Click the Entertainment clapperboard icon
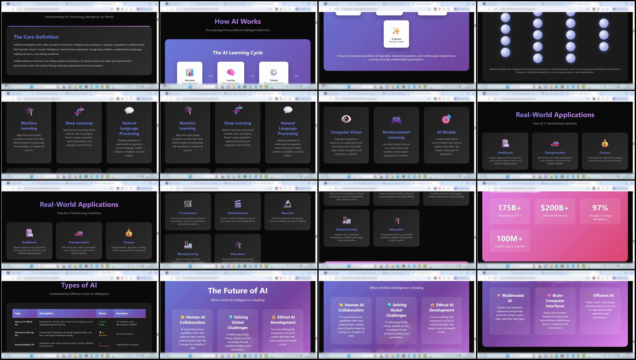636x360 pixels. [238, 203]
